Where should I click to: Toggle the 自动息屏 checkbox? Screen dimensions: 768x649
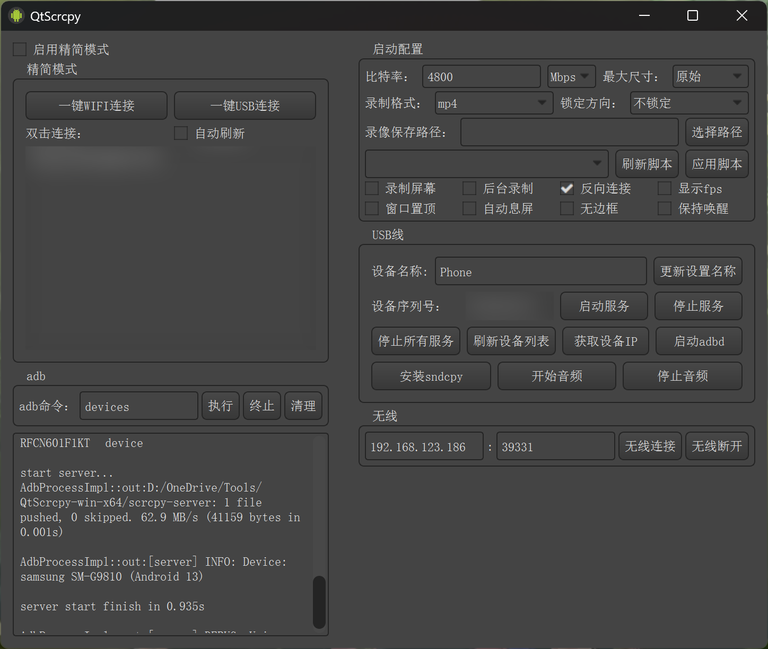click(x=469, y=208)
